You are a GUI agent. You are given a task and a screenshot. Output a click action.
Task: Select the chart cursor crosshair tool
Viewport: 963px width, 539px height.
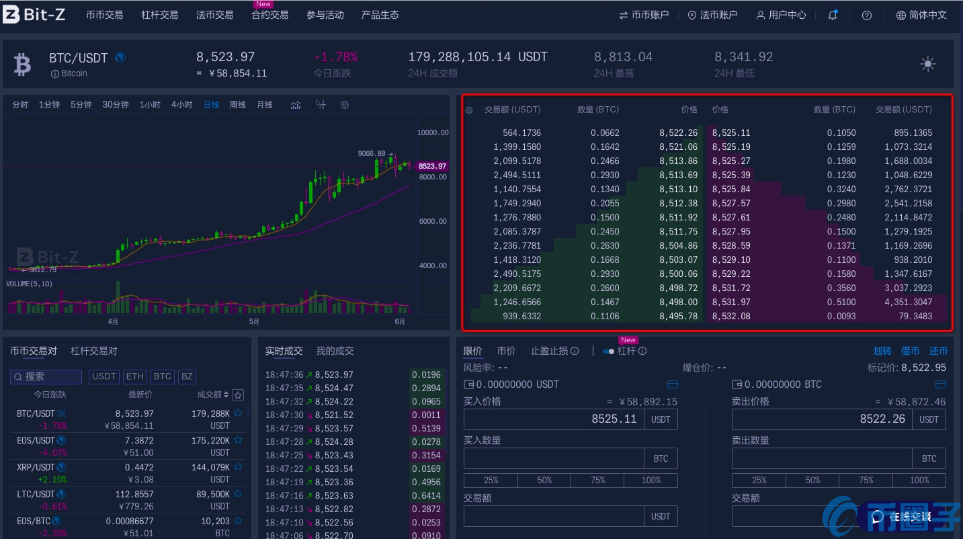321,105
